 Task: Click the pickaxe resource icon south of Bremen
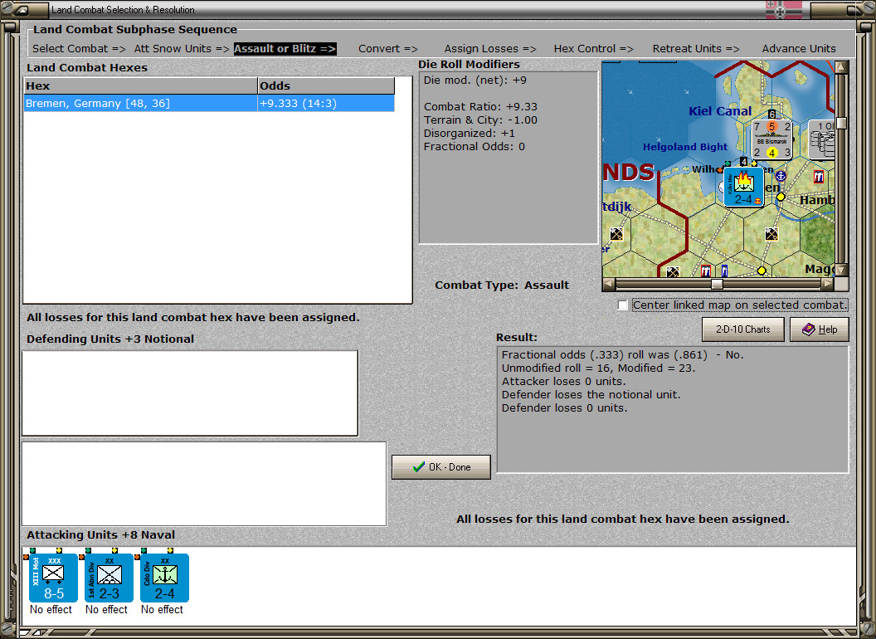[x=771, y=234]
